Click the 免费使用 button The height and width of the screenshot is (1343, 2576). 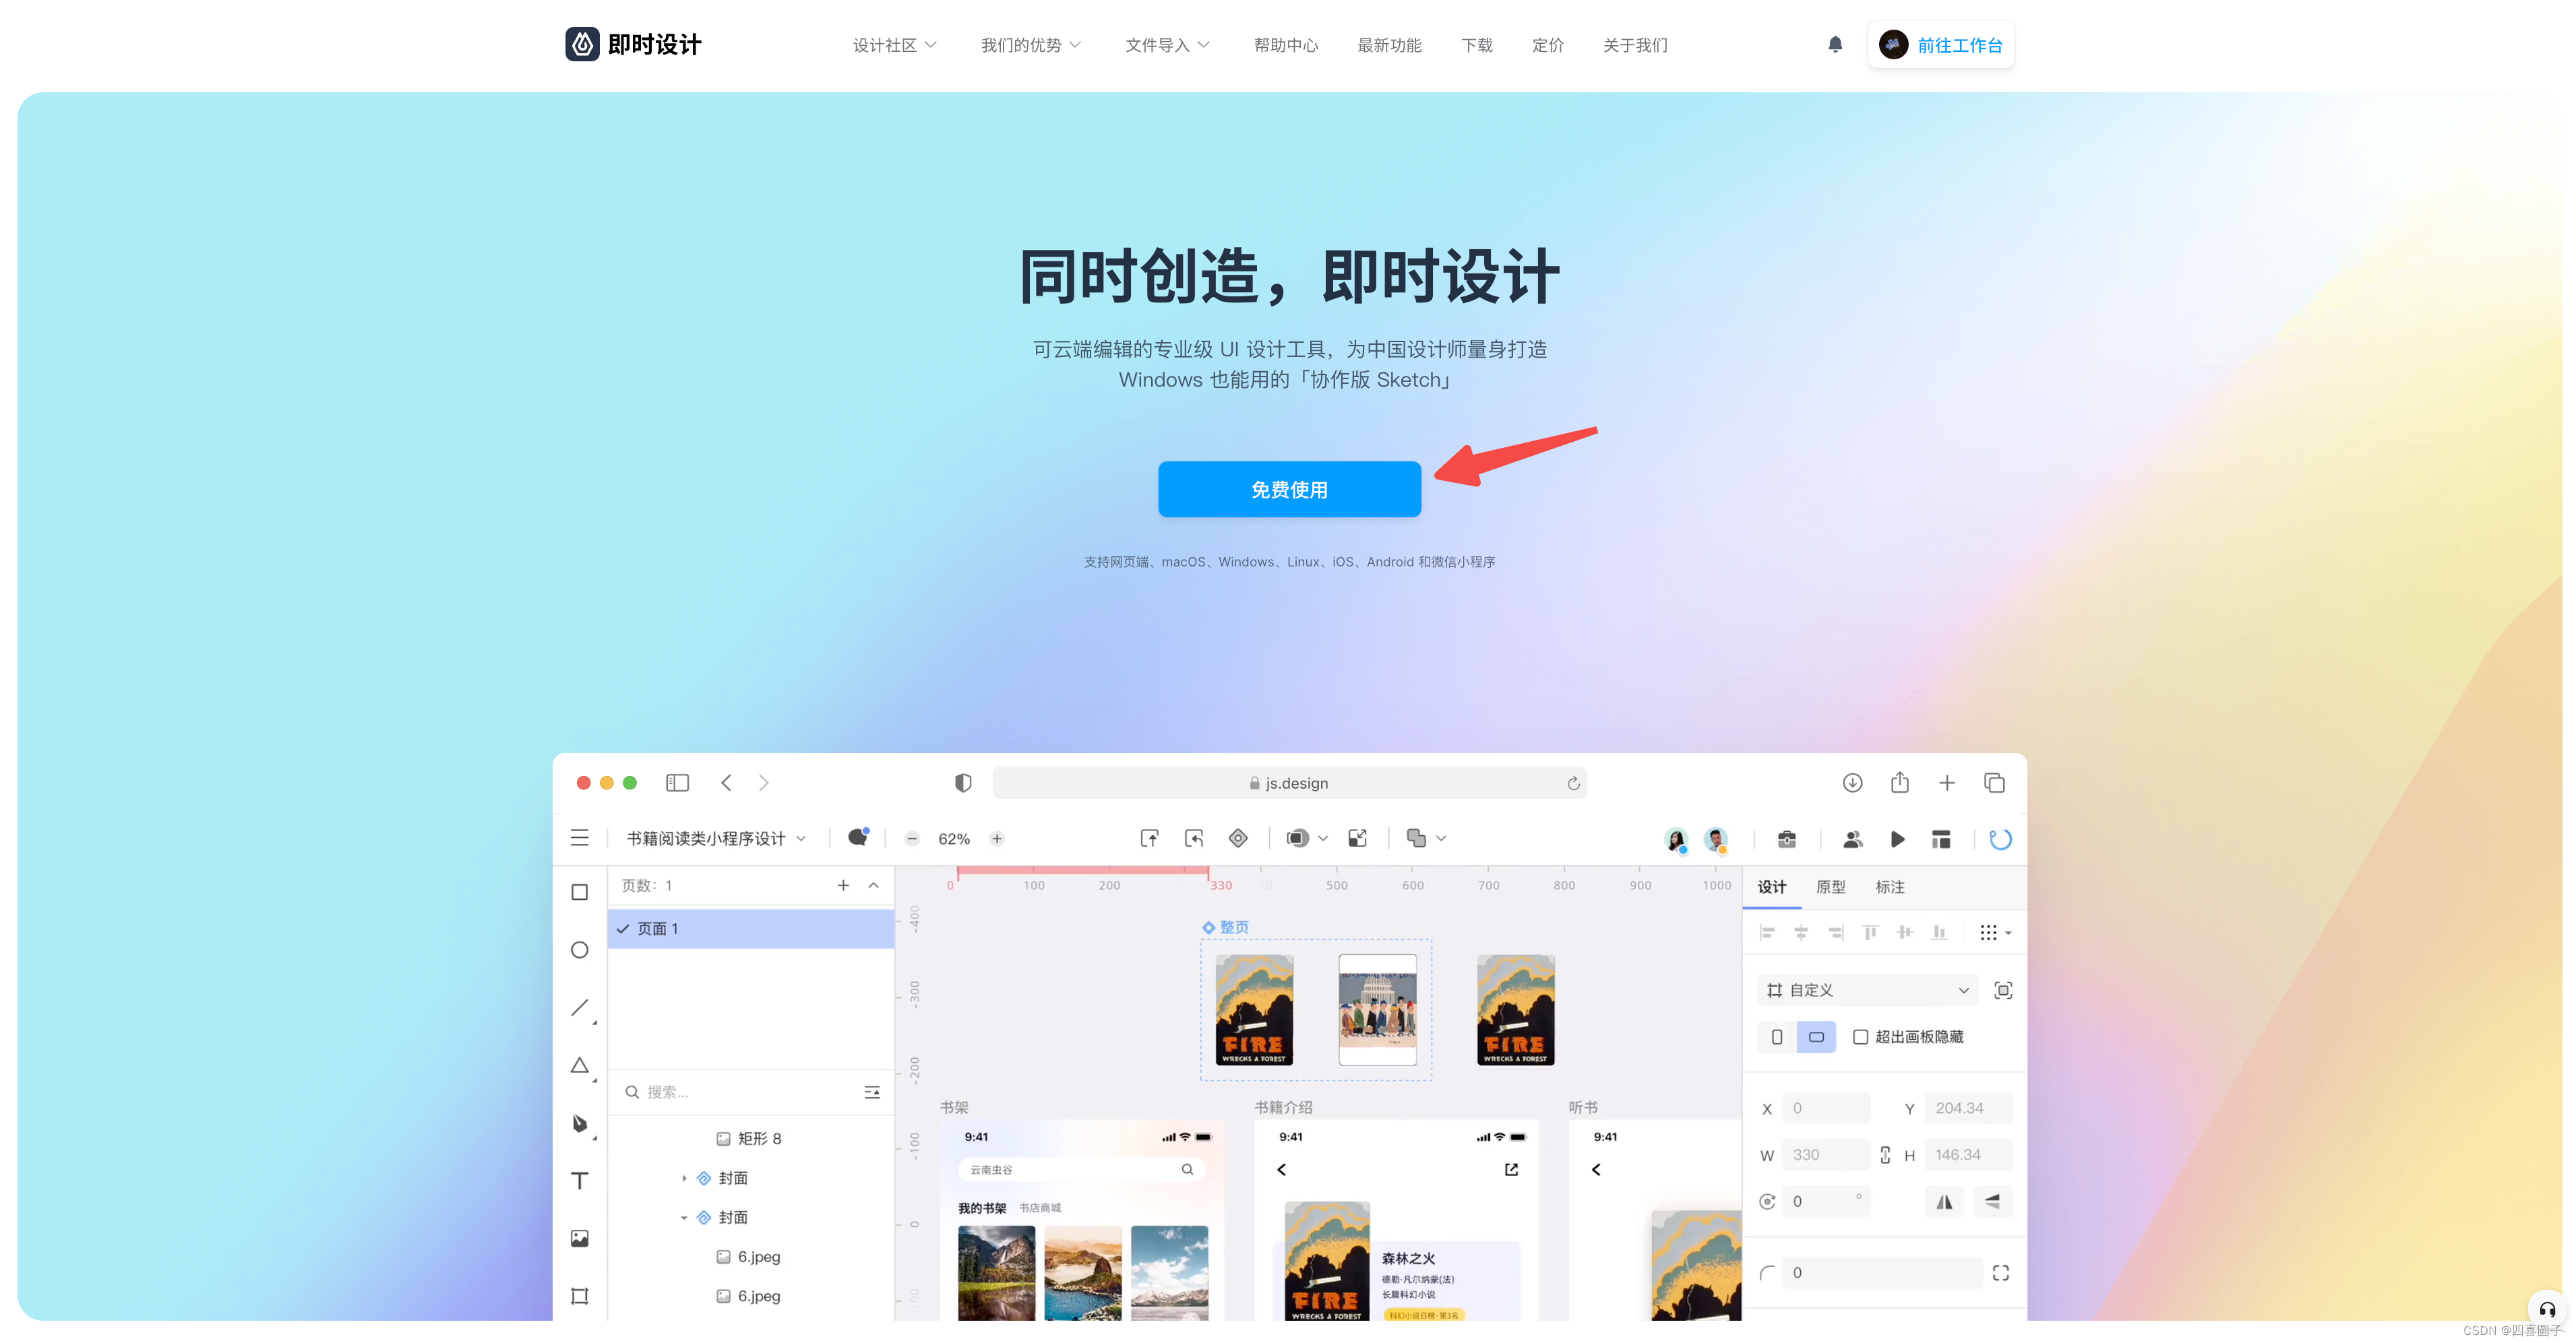pyautogui.click(x=1289, y=490)
